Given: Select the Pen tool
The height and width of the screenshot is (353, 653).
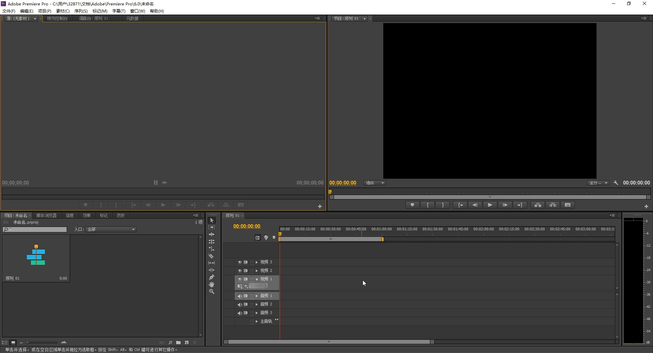Looking at the screenshot, I should click(212, 277).
